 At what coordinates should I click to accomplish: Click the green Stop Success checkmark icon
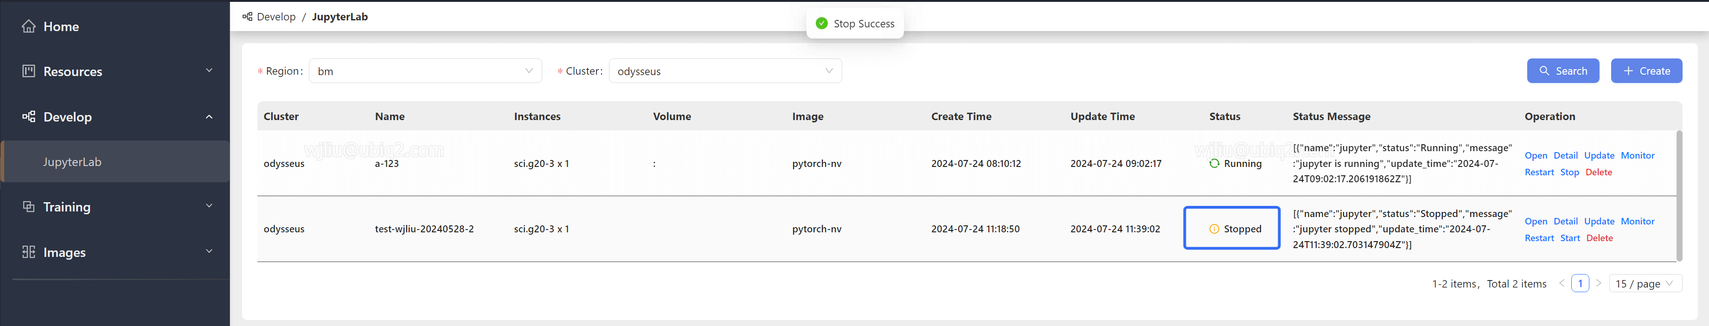pyautogui.click(x=821, y=23)
